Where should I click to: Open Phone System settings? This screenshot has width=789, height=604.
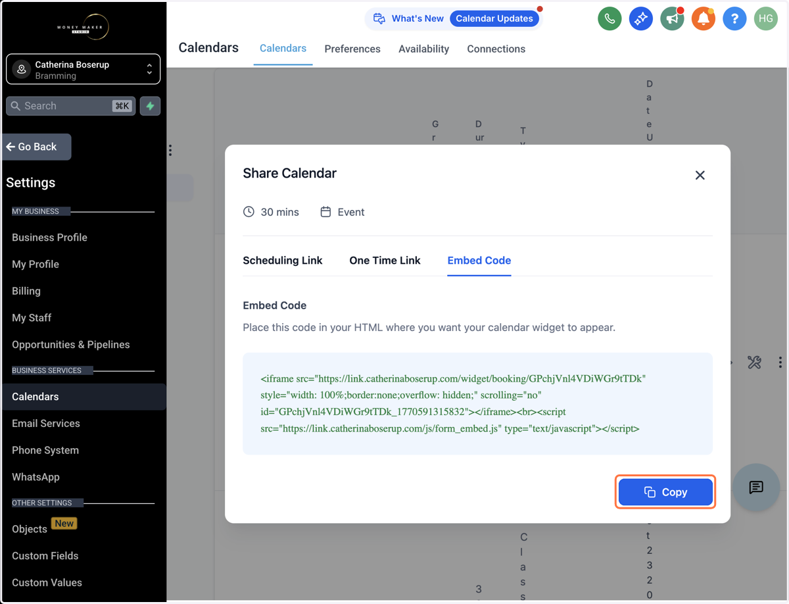coord(45,451)
